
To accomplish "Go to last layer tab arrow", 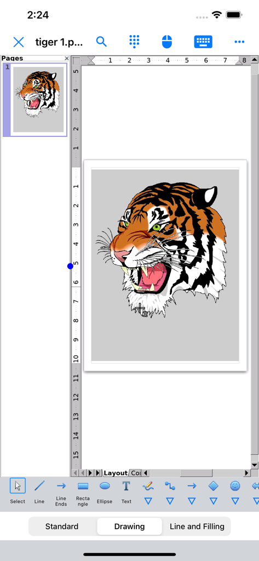I will coord(97,473).
